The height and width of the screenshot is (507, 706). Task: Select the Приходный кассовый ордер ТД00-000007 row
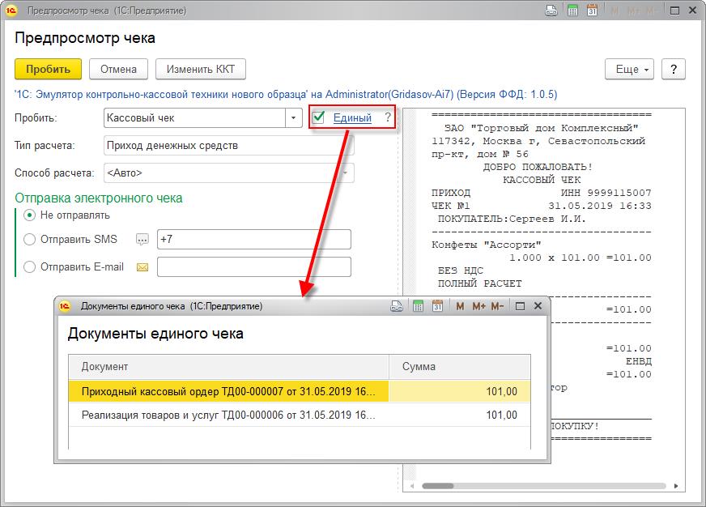(300, 391)
